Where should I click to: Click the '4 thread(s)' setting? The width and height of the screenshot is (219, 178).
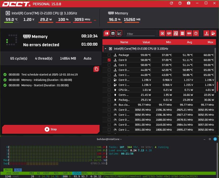coord(44,58)
